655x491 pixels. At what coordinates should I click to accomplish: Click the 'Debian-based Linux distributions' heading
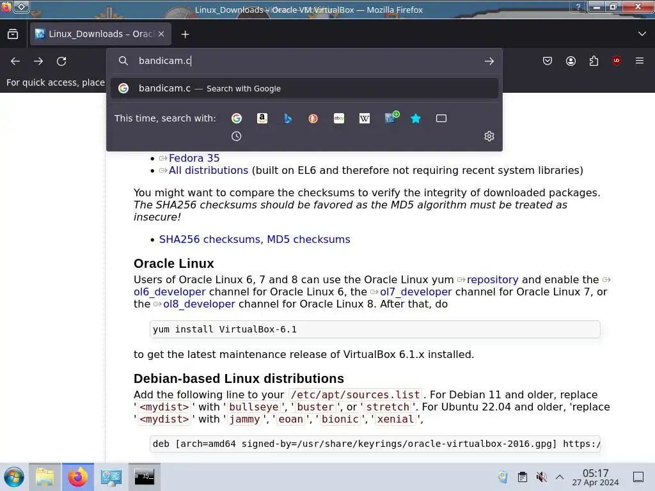click(x=239, y=378)
